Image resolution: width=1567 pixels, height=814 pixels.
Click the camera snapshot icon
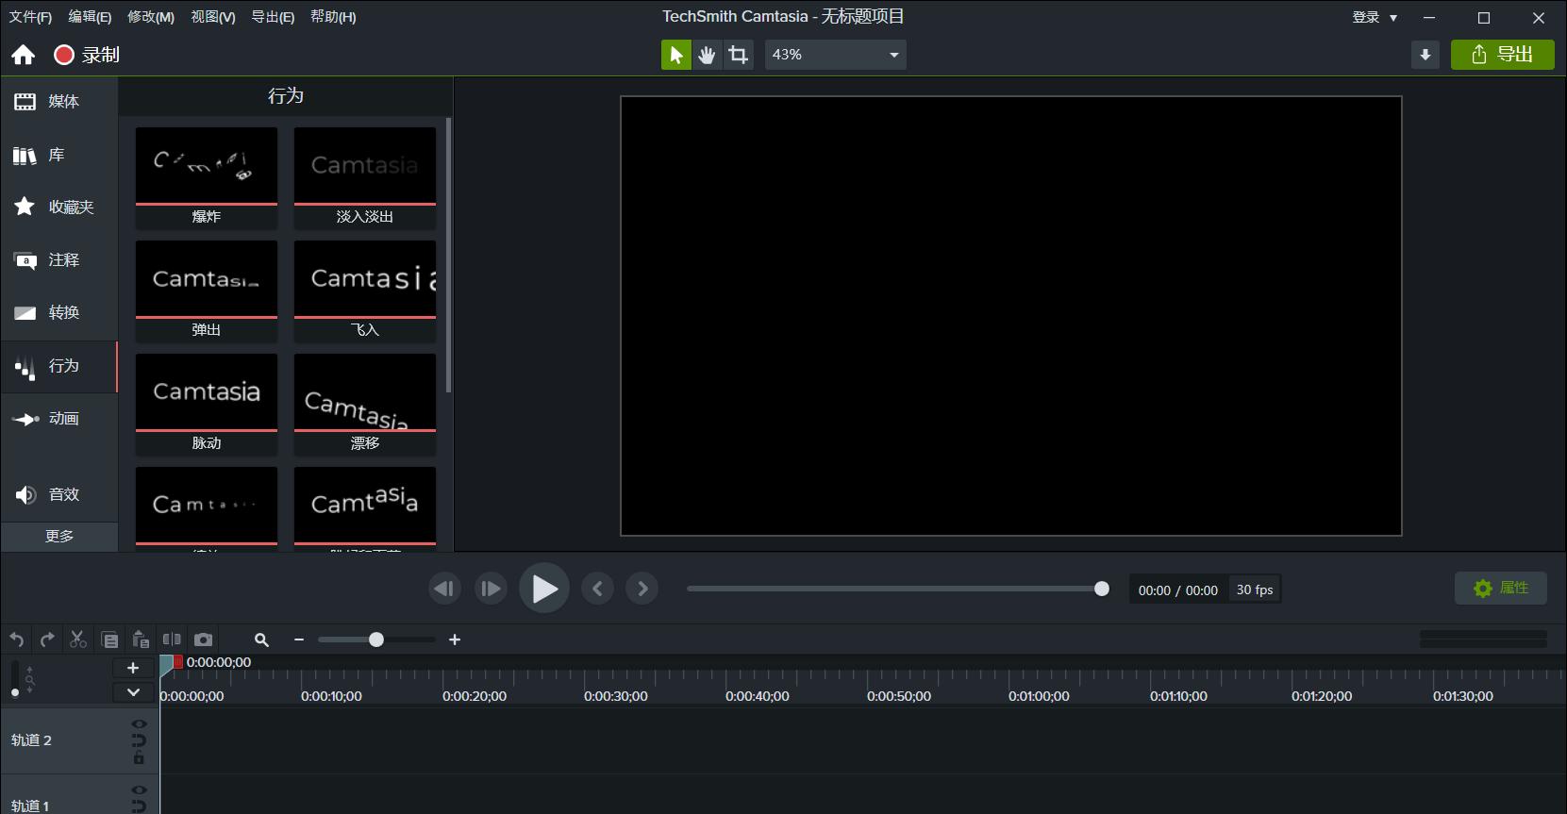[203, 640]
